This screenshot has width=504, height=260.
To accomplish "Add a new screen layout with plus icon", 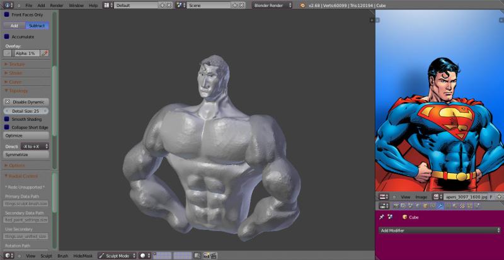I will coord(162,5).
